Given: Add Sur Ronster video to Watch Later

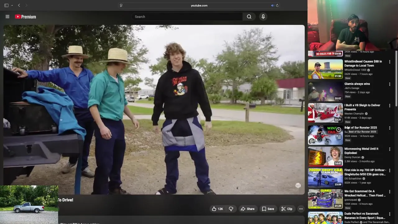Looking at the screenshot, I should click(x=339, y=130).
